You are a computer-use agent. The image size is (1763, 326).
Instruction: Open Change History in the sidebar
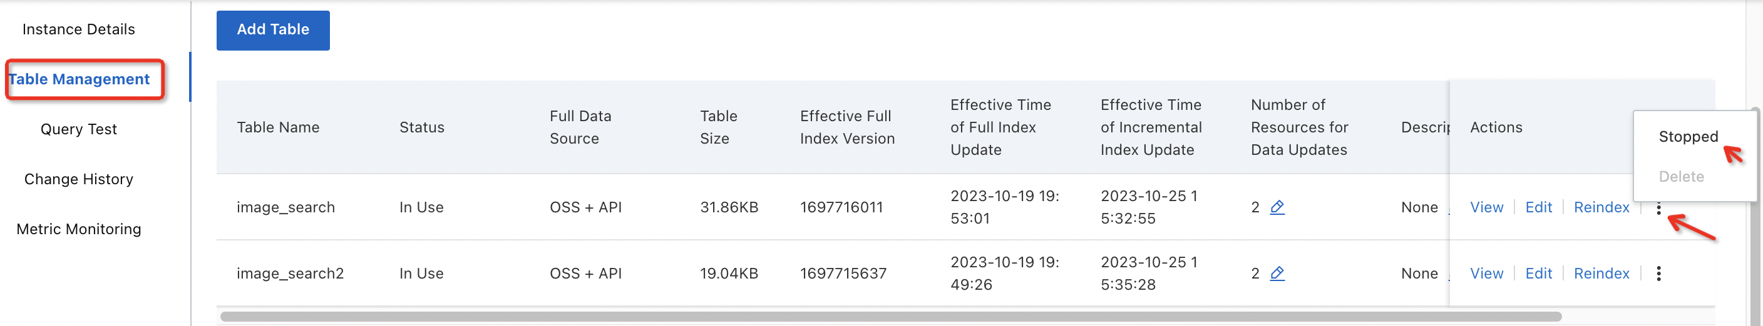point(79,179)
